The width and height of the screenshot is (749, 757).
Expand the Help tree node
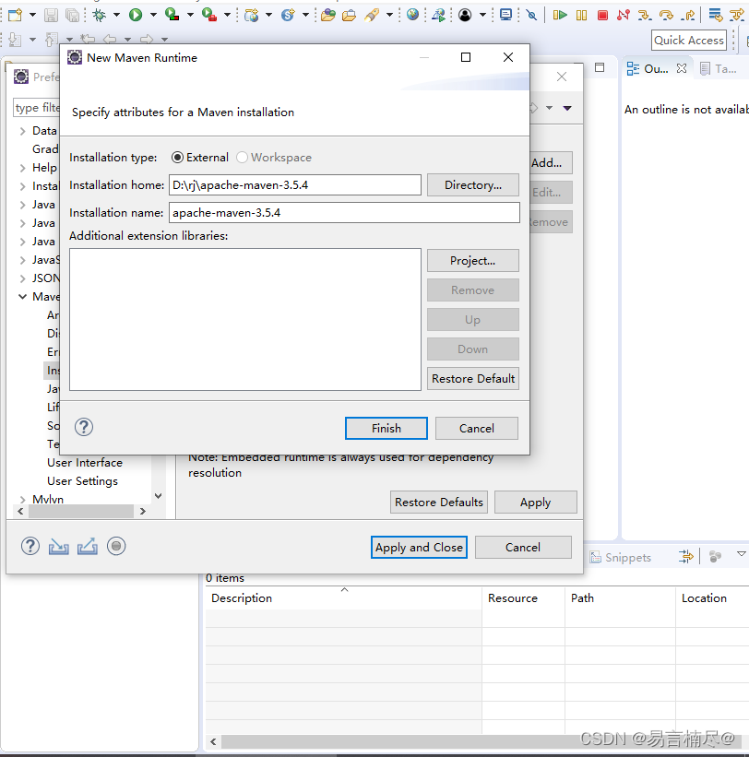[22, 168]
